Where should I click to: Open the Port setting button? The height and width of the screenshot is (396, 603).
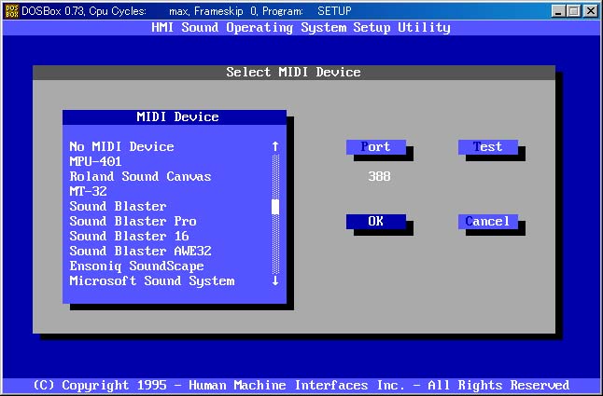(x=376, y=147)
